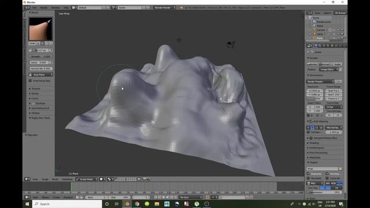This screenshot has width=370, height=208.
Task: Click the timeline End frame field
Action: coord(119,197)
